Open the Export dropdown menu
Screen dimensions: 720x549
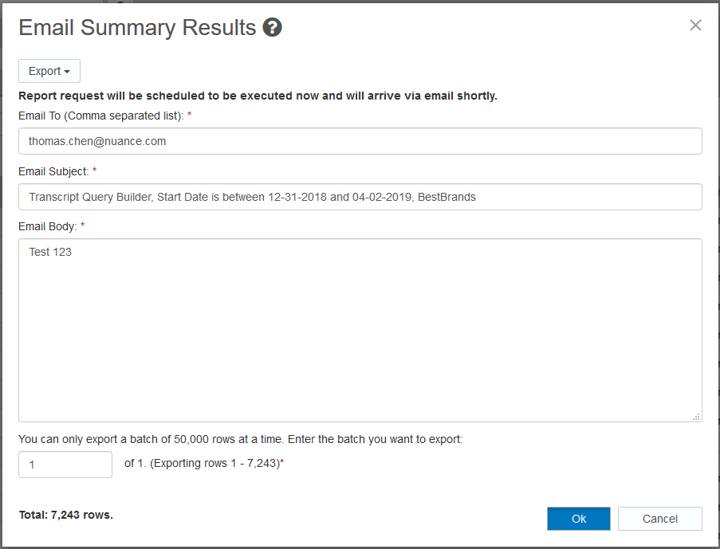pyautogui.click(x=49, y=71)
